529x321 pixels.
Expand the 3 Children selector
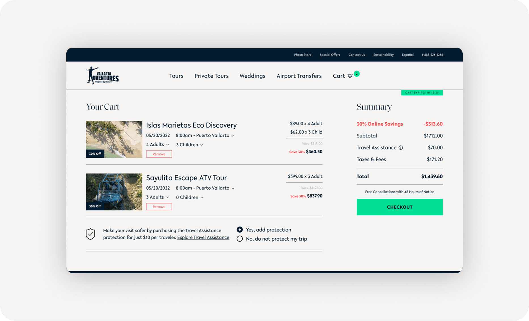pos(189,145)
